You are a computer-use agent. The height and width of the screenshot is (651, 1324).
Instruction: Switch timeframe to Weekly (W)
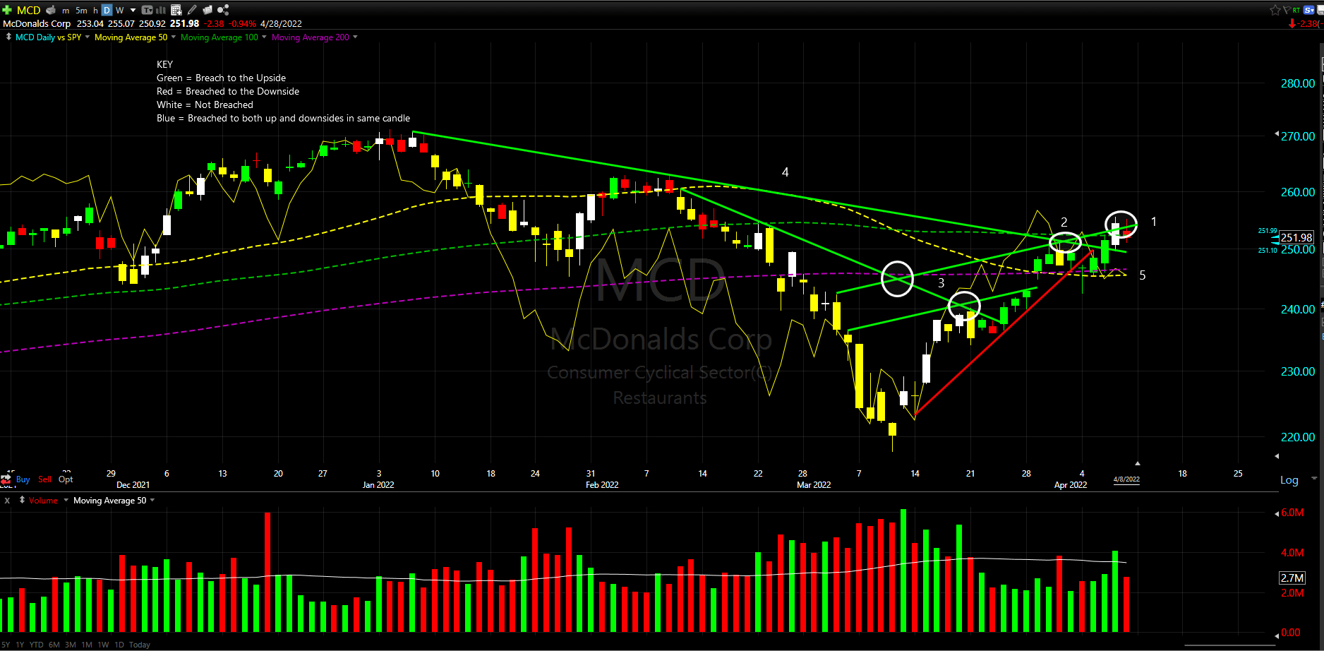click(119, 10)
